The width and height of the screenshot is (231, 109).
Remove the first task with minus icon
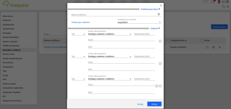tap(160, 41)
